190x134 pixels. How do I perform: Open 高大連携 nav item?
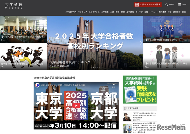tap(162, 12)
